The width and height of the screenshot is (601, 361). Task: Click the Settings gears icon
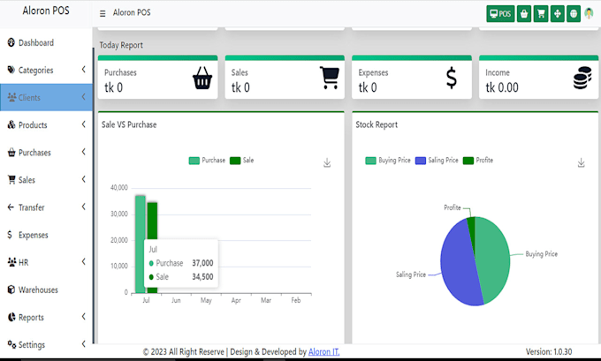[x=11, y=344]
